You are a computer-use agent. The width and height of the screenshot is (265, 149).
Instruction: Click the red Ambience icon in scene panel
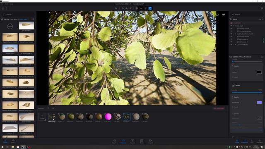[x=231, y=23]
